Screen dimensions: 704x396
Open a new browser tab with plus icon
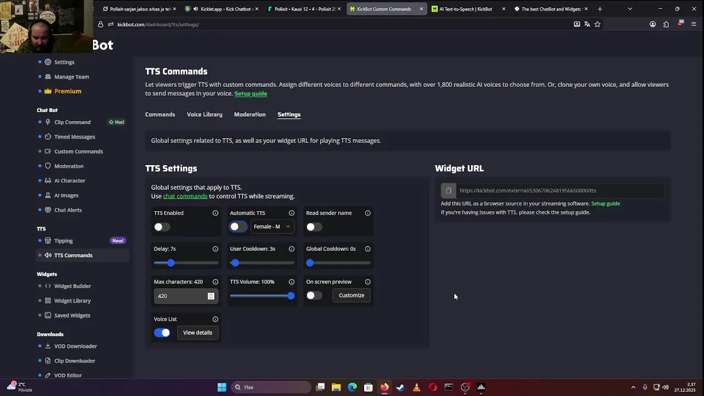(x=600, y=9)
